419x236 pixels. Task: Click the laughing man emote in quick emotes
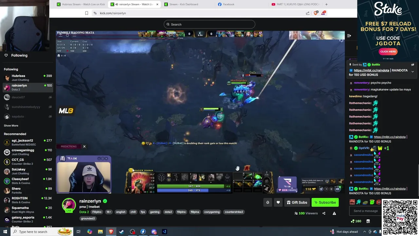click(x=352, y=202)
